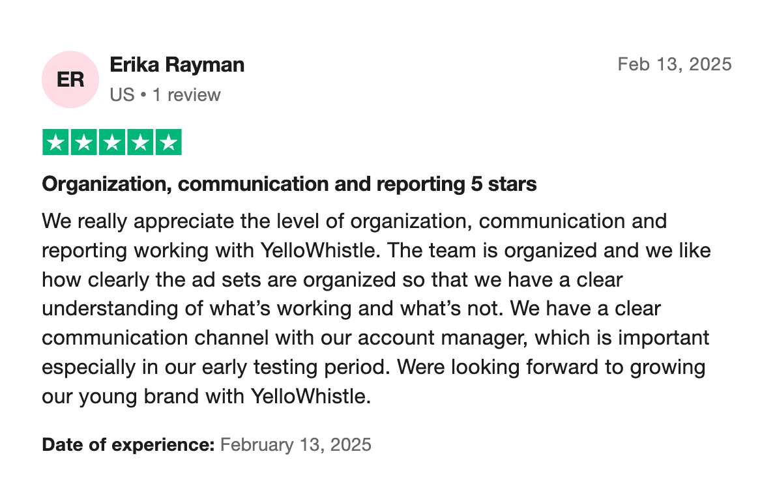
Task: Select the fourth green rating star
Action: (x=140, y=142)
